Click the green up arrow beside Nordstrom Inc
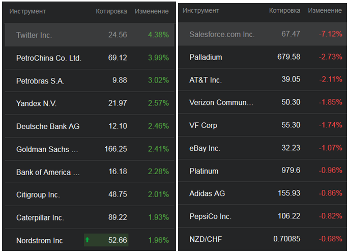Image resolution: width=348 pixels, height=252 pixels. click(87, 240)
